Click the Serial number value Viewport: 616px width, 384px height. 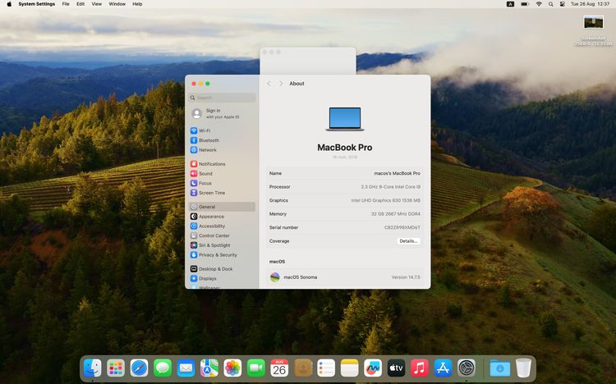(x=402, y=227)
